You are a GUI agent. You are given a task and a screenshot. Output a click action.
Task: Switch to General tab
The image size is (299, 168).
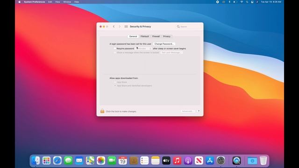coord(133,36)
